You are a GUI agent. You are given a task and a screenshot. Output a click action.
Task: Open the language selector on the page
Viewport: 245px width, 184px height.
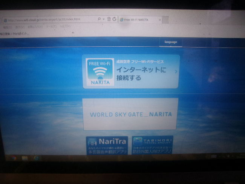(x=171, y=42)
